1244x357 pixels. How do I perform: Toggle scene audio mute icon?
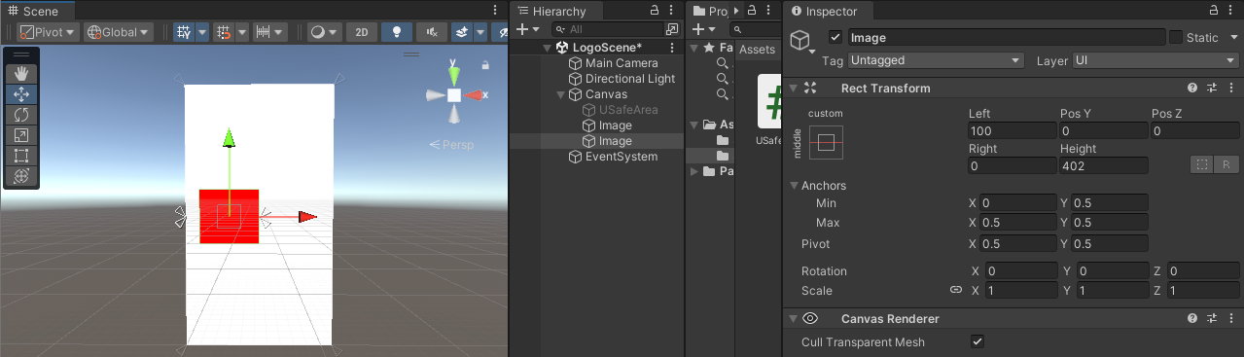pyautogui.click(x=432, y=32)
